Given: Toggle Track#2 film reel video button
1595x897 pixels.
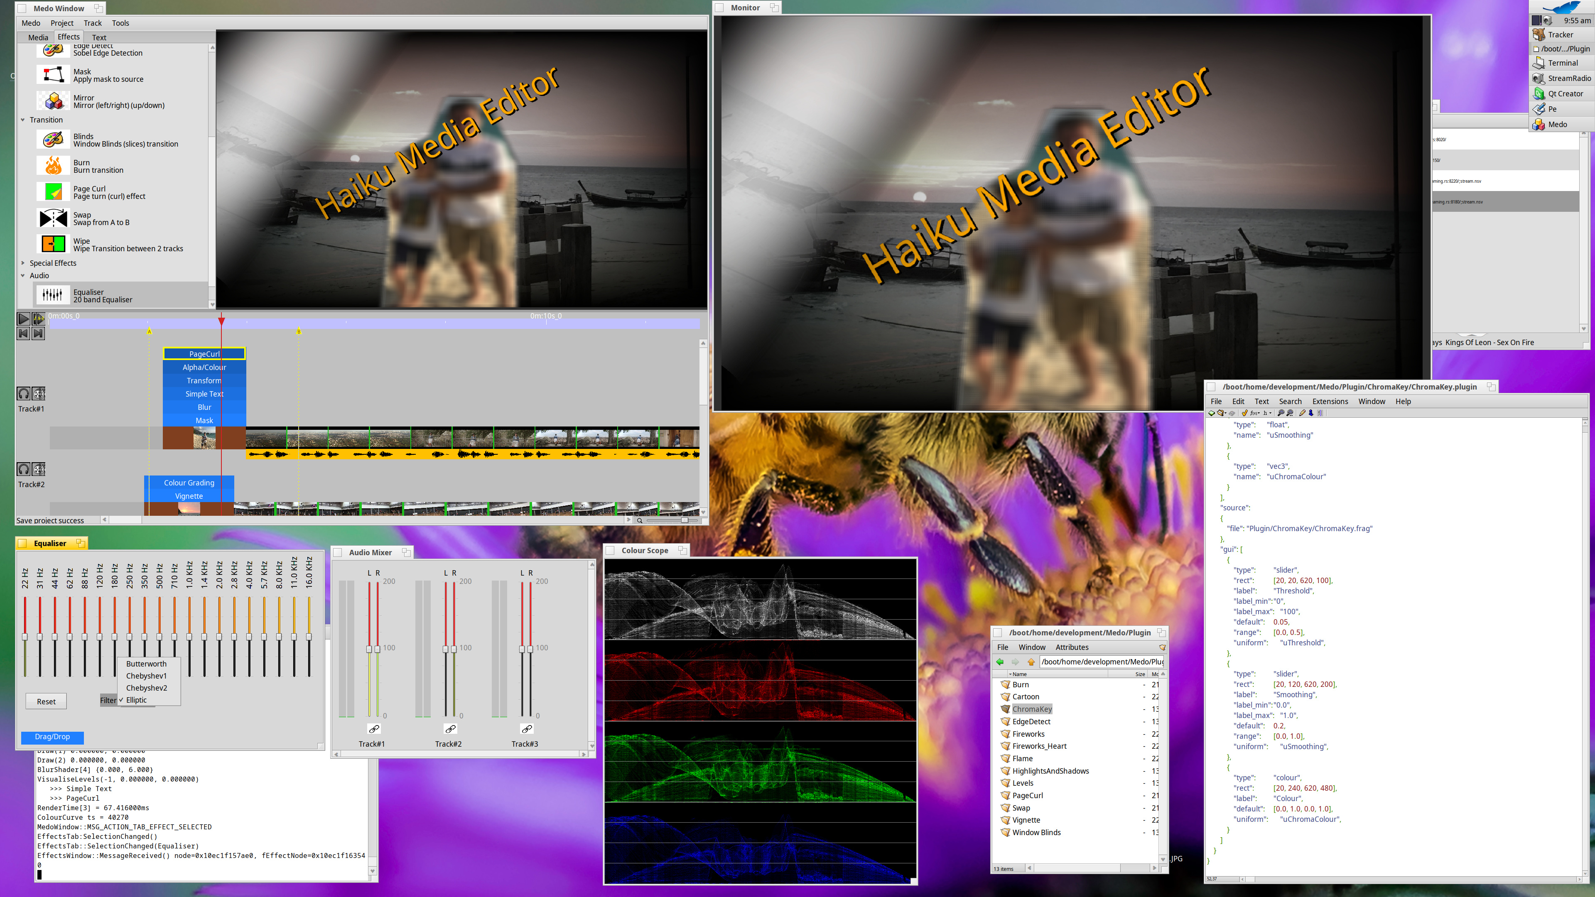Looking at the screenshot, I should [x=38, y=469].
